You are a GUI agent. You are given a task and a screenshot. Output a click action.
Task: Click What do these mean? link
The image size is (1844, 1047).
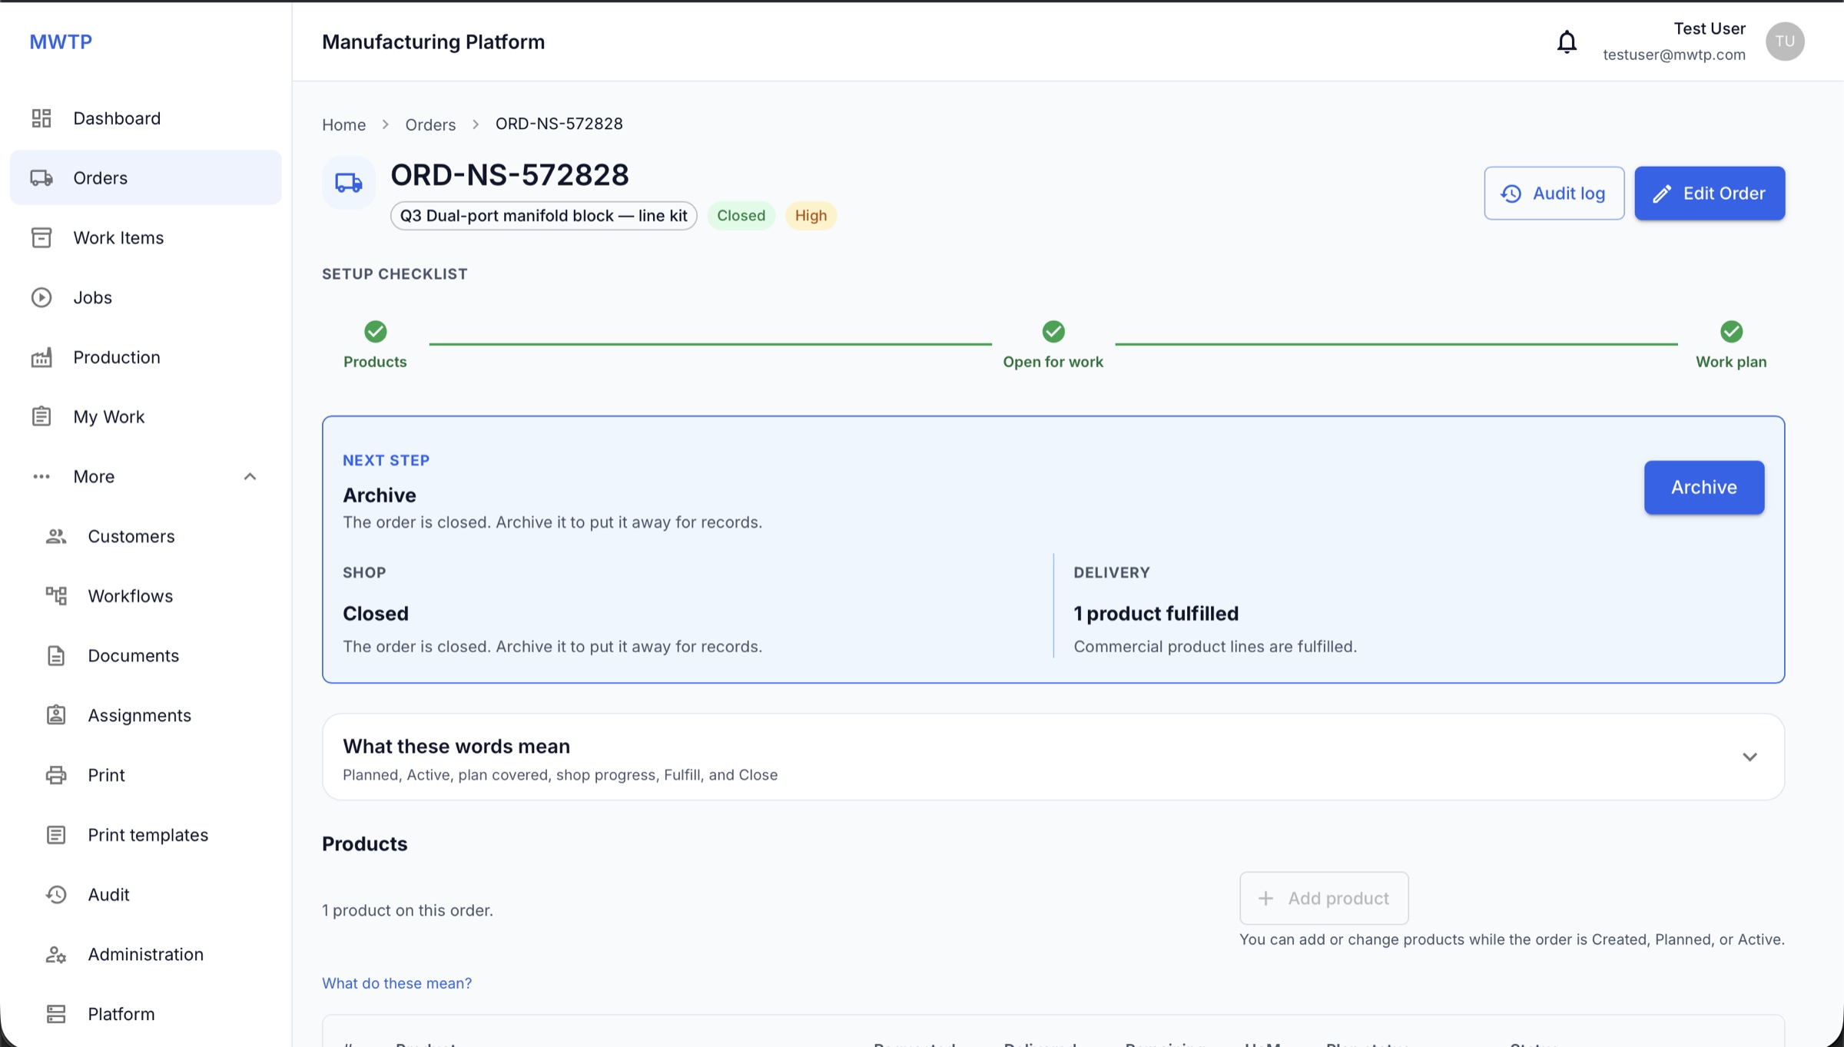[x=396, y=983]
